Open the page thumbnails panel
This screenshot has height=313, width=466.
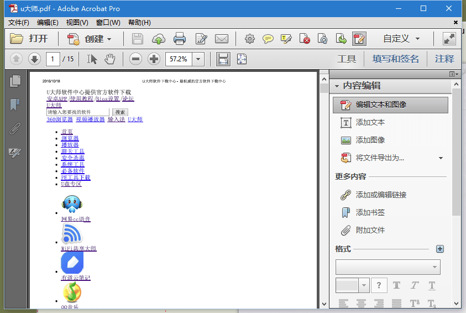(x=15, y=81)
